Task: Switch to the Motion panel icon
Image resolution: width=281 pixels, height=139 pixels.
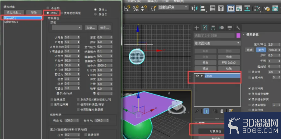Action: [x=222, y=28]
